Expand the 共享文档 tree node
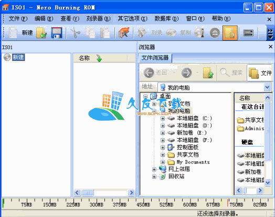Image resolution: width=275 pixels, height=217 pixels. (x=163, y=155)
